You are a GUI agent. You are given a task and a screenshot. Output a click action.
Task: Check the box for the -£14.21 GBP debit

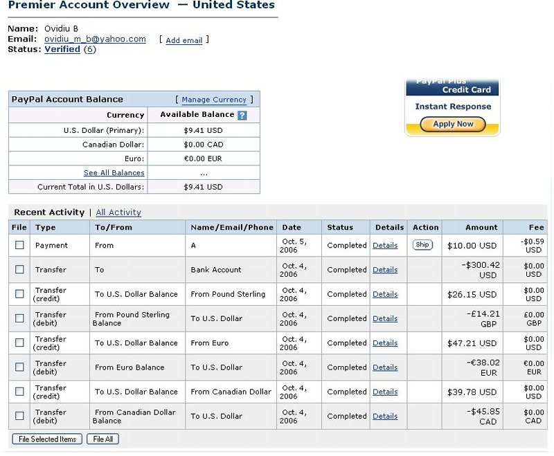pyautogui.click(x=19, y=318)
